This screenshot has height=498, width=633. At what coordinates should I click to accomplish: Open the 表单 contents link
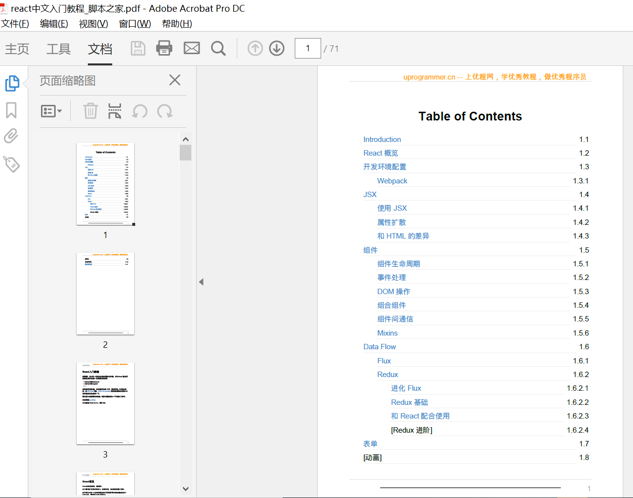(370, 444)
